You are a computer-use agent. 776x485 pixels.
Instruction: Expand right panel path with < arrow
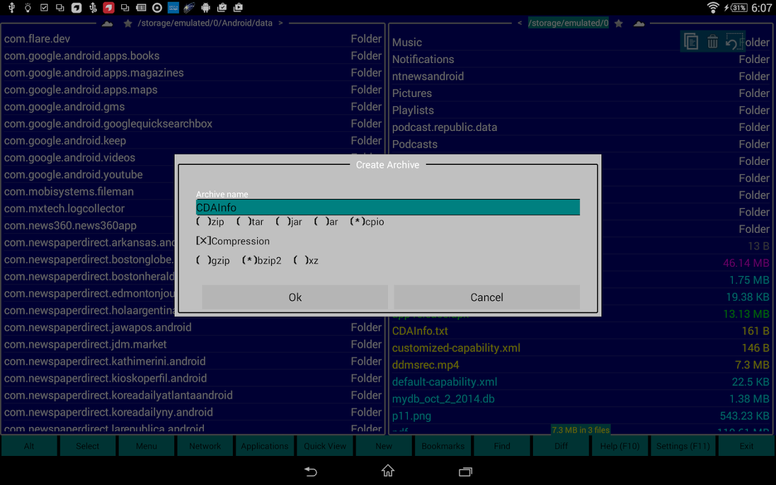[x=519, y=23]
